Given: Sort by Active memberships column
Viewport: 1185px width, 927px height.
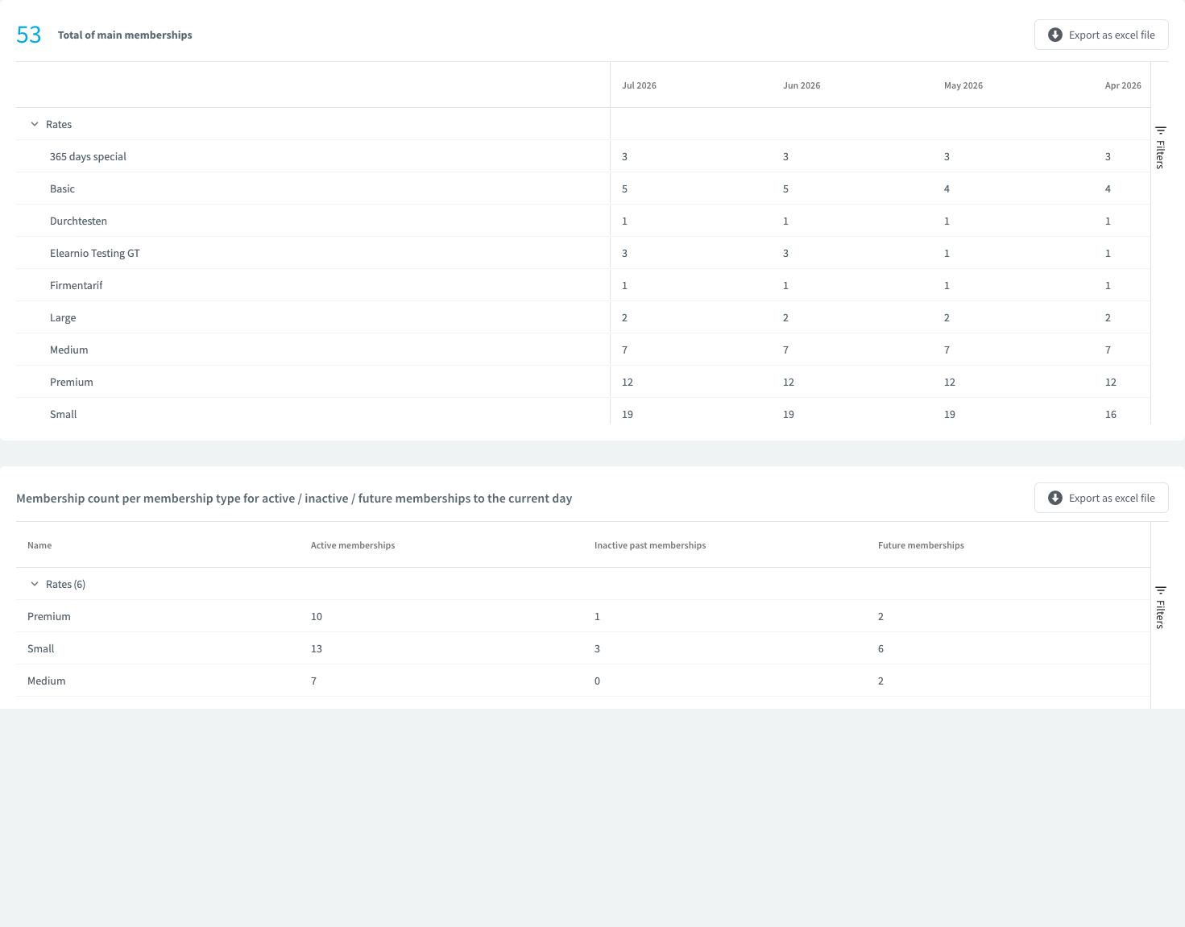Looking at the screenshot, I should click(x=353, y=545).
